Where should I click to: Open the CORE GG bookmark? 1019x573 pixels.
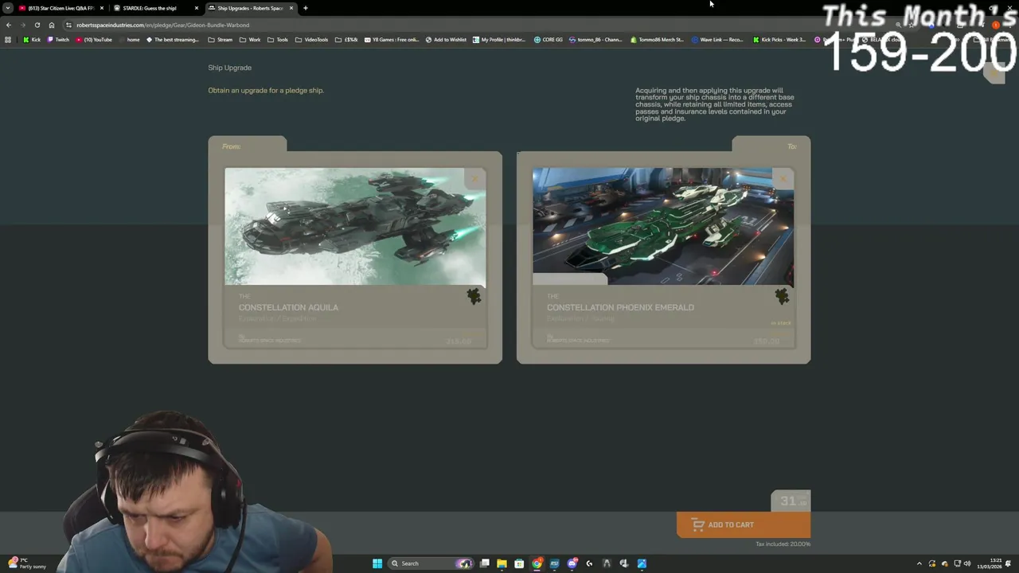click(549, 39)
